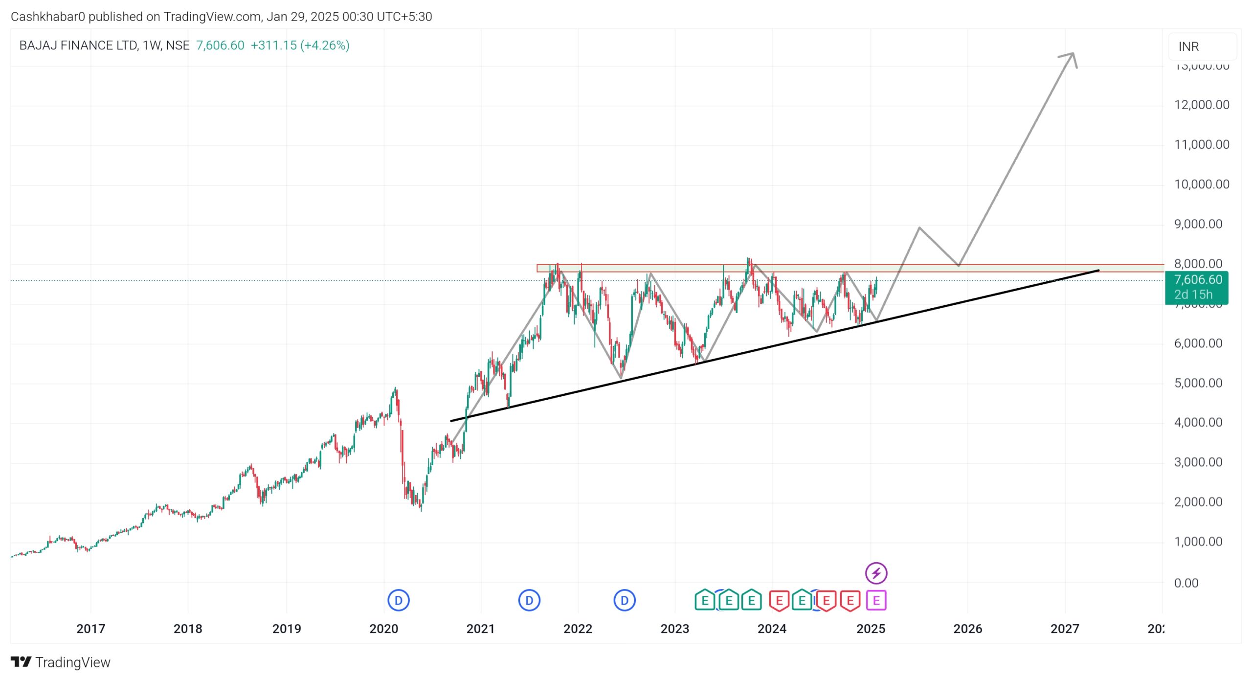1252x681 pixels.
Task: Click the 2021 label on time axis
Action: (480, 629)
